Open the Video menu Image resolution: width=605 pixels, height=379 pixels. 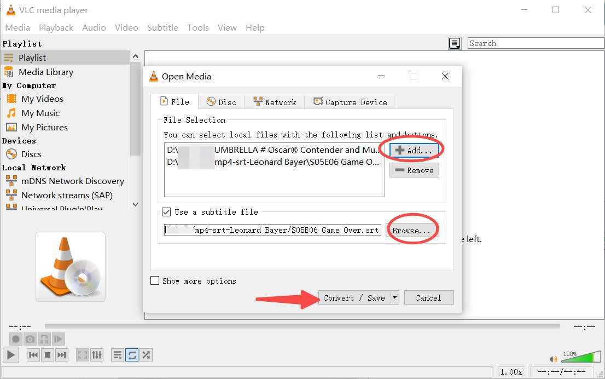(x=126, y=28)
